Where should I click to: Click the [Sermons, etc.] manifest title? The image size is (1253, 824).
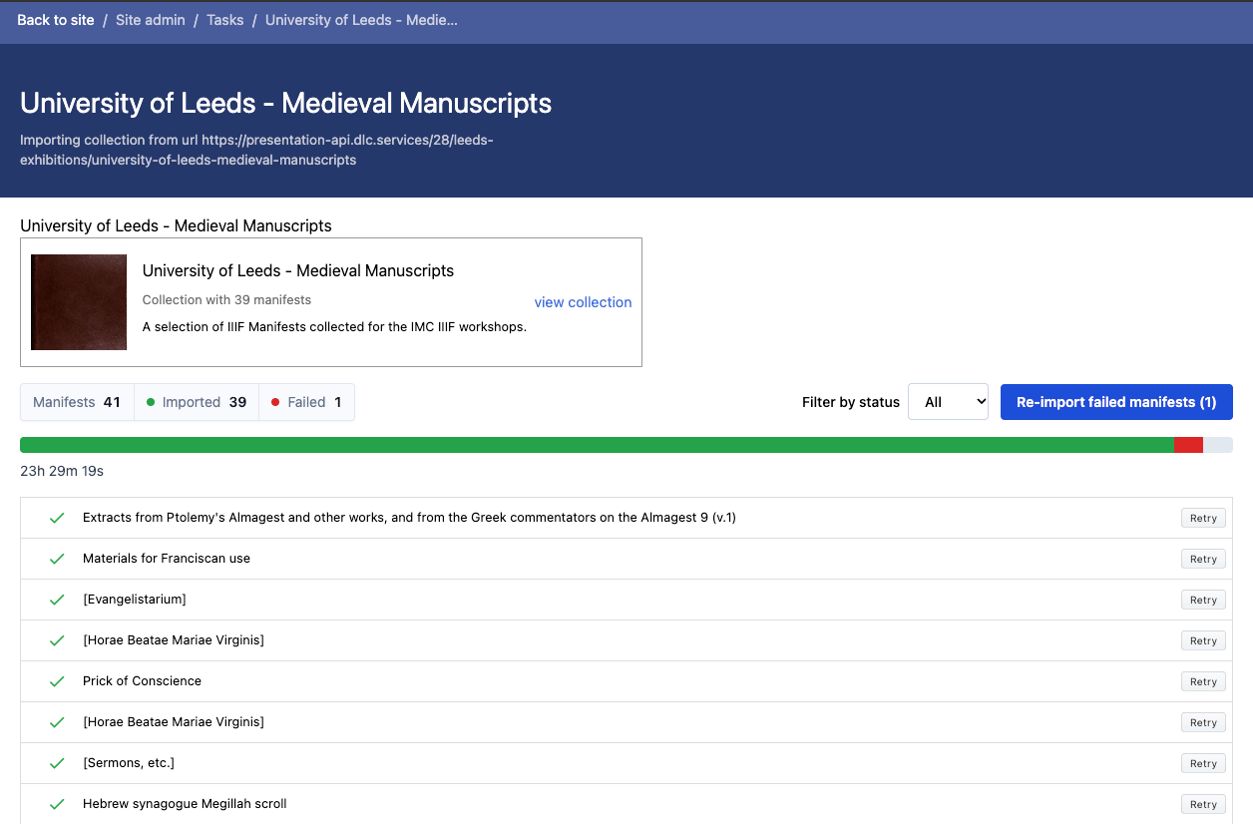pyautogui.click(x=129, y=763)
